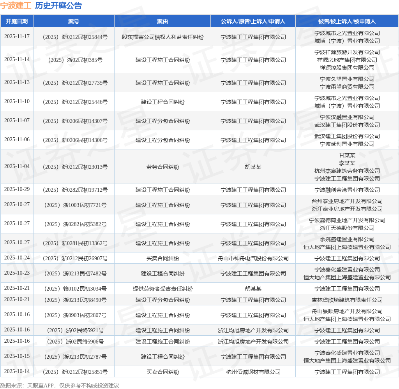Click plaintiff 杭州佰诚钢材有限公司

[253, 372]
